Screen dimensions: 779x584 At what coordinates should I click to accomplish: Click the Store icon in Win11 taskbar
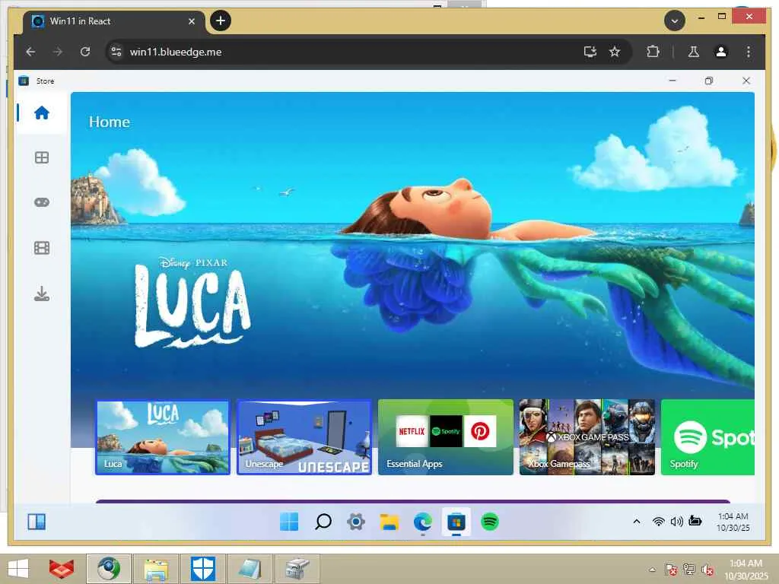point(456,522)
